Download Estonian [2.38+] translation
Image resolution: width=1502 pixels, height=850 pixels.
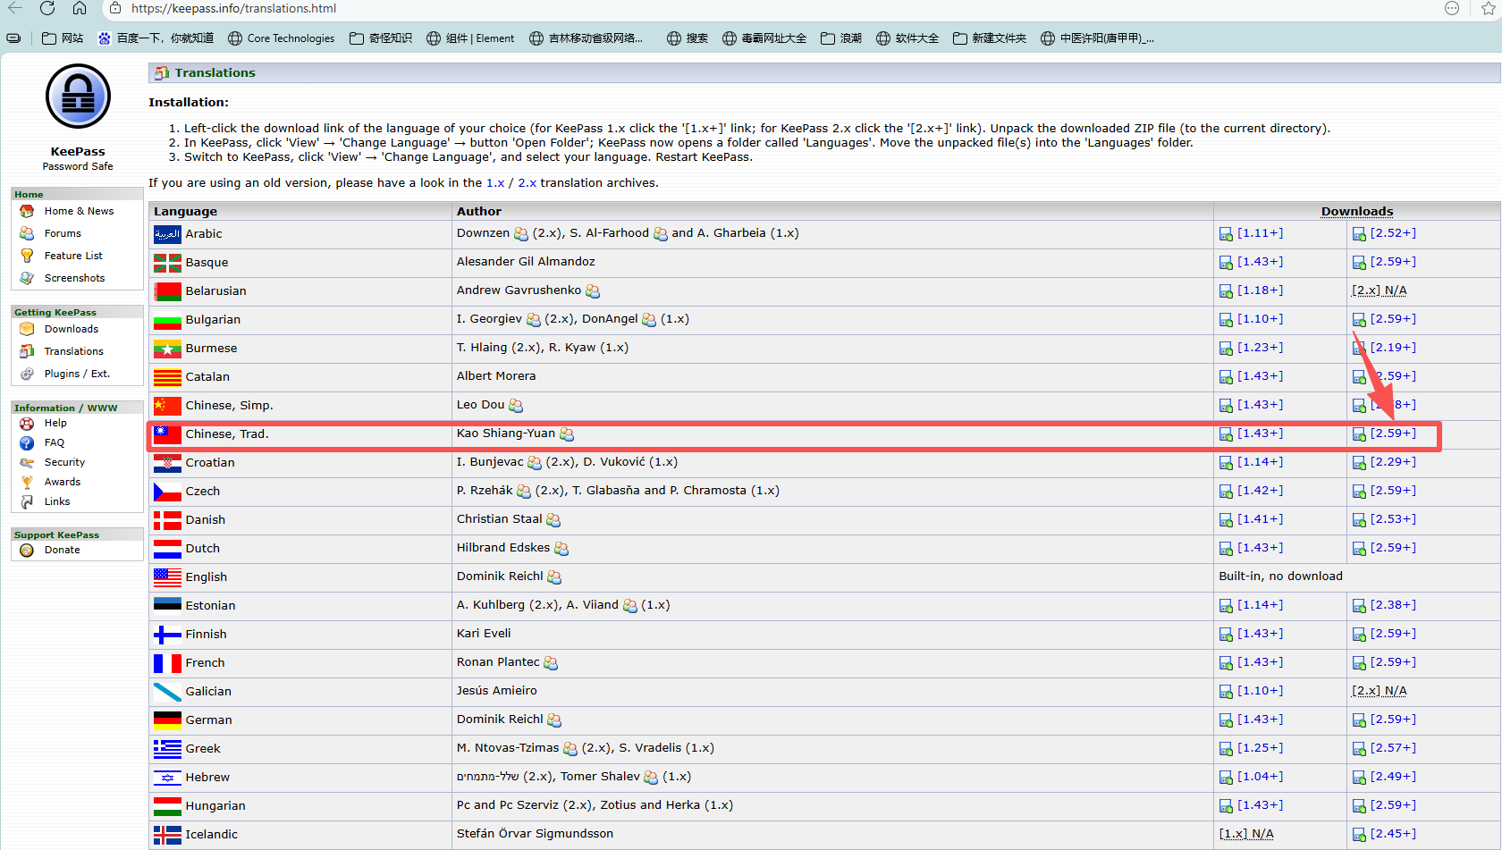[1393, 605]
